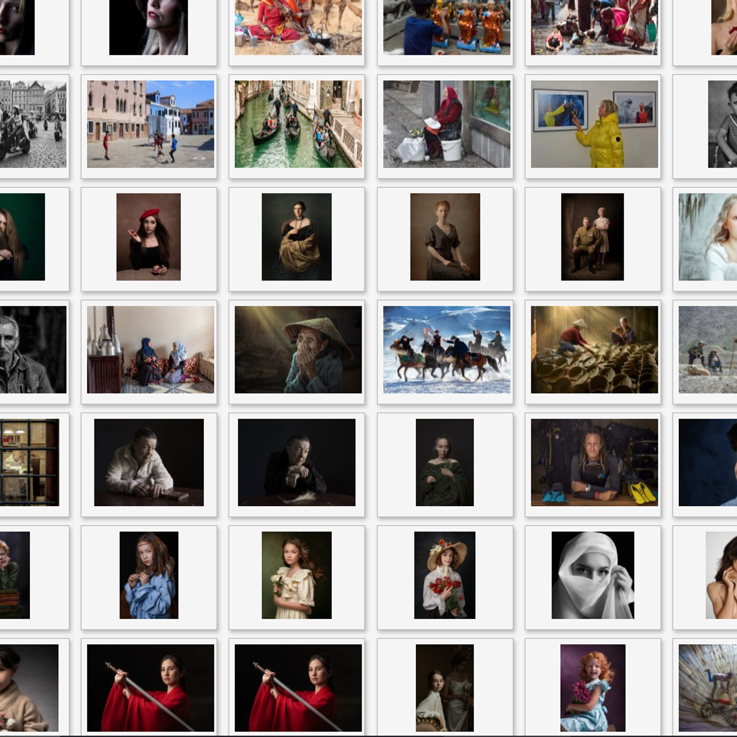Open the black-and-white veiled woman portrait
Screen dimensions: 737x737
(x=592, y=576)
